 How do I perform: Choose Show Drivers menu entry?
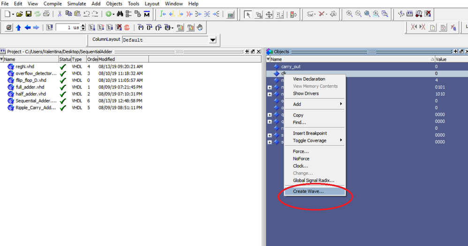[314, 94]
